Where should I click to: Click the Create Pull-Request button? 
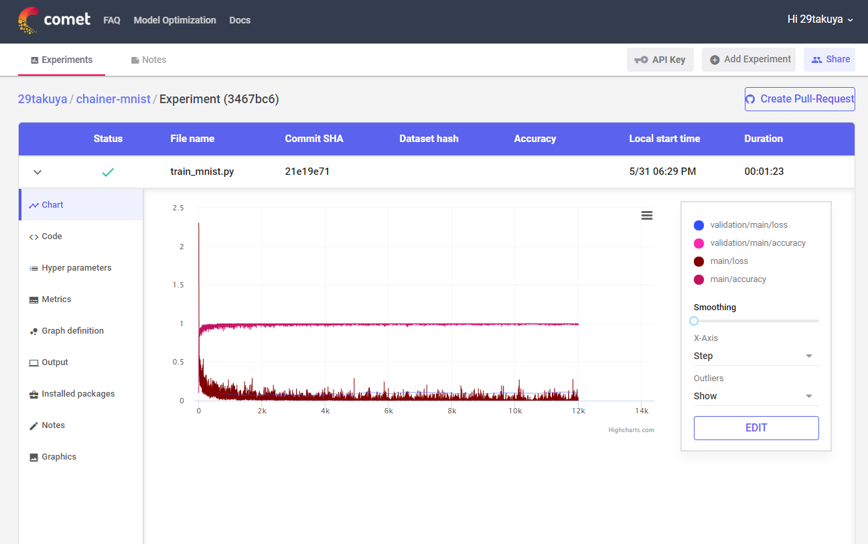pyautogui.click(x=799, y=98)
